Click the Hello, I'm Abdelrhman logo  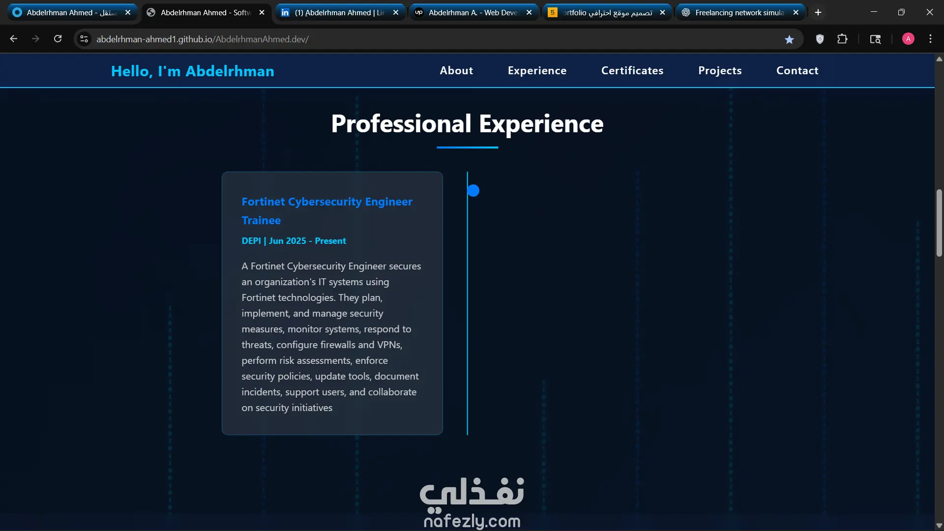pos(193,71)
